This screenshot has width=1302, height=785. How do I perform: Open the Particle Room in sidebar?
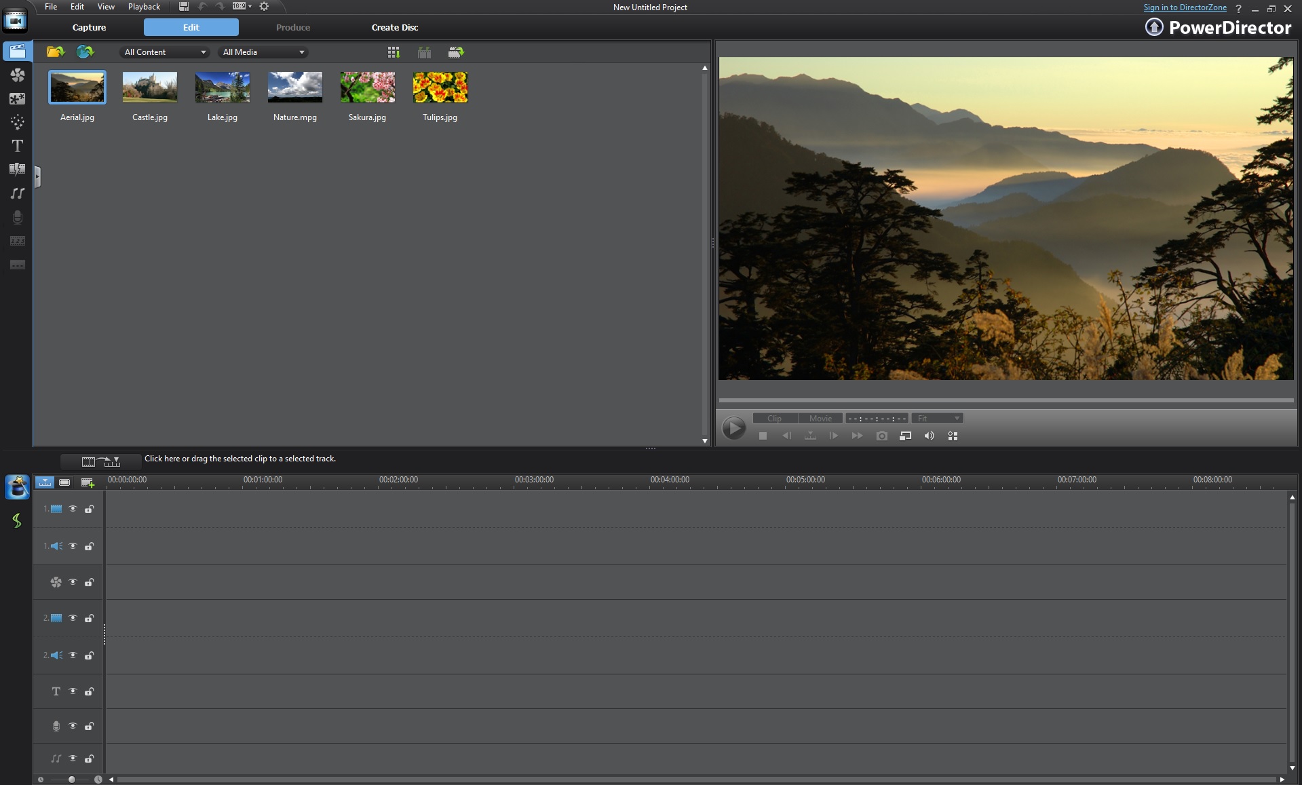click(18, 122)
